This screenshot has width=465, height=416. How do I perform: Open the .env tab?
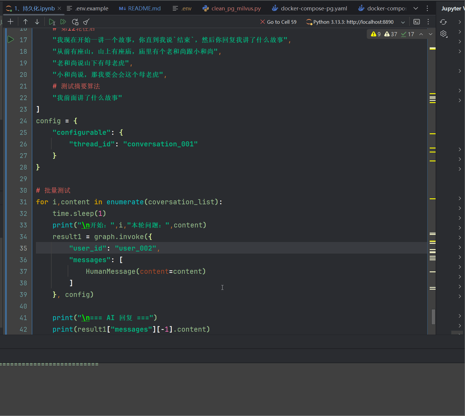(x=182, y=8)
